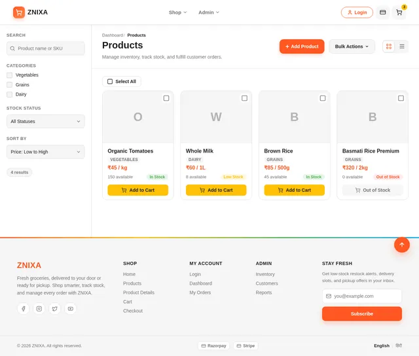
Task: Click the 4 results badge
Action: point(19,172)
